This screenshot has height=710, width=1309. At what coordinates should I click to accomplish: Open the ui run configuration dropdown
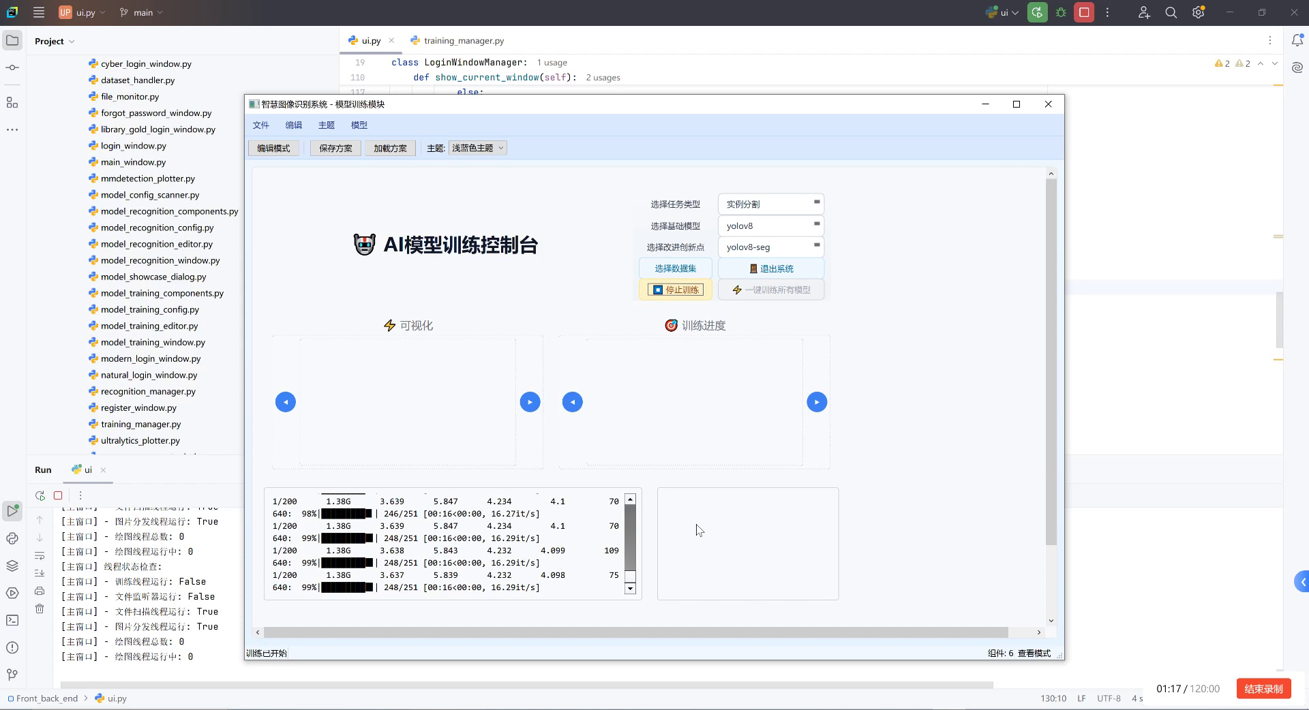point(1002,12)
